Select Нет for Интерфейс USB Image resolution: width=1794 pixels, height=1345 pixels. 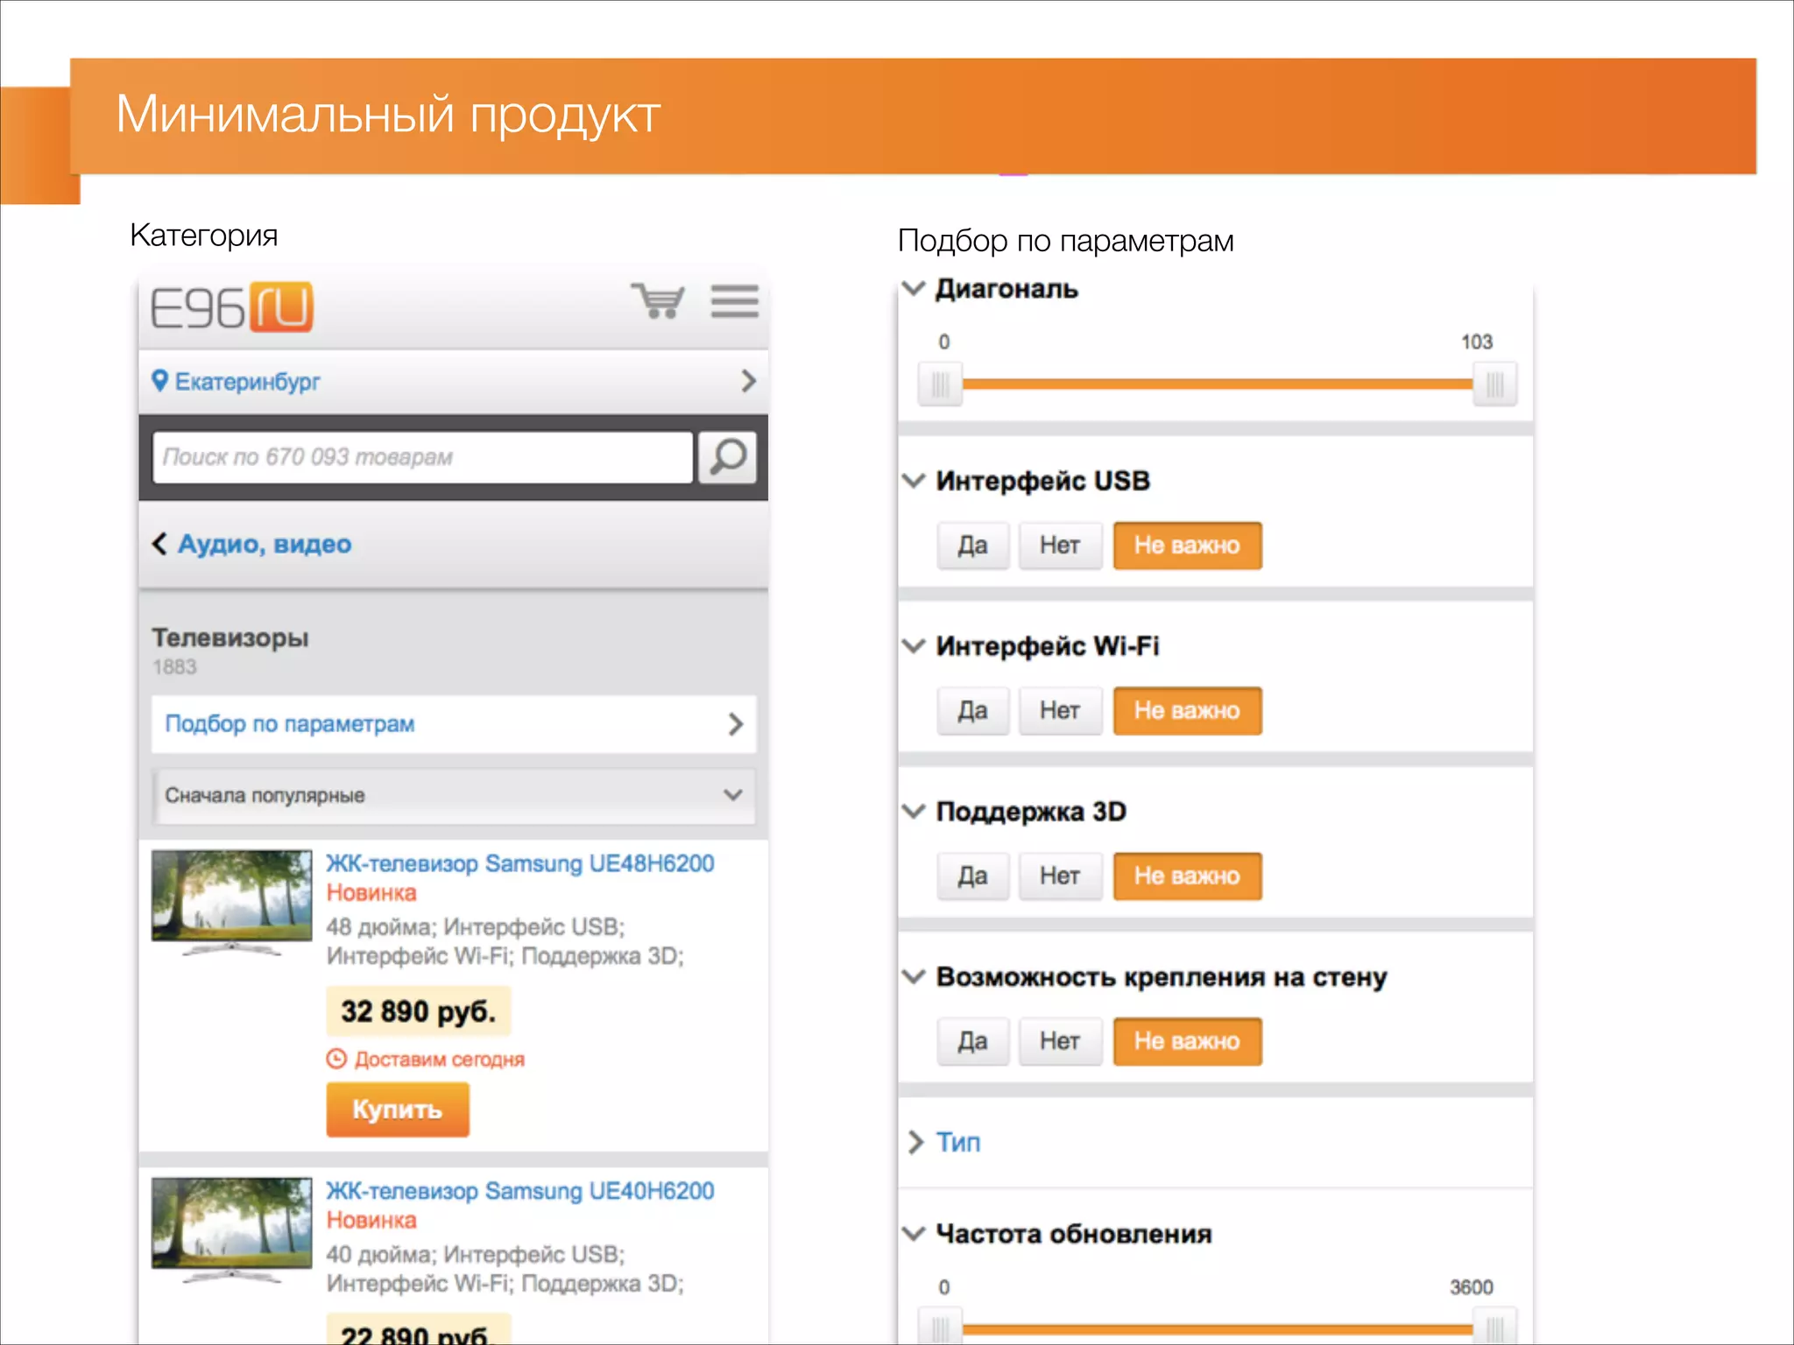click(x=1060, y=546)
